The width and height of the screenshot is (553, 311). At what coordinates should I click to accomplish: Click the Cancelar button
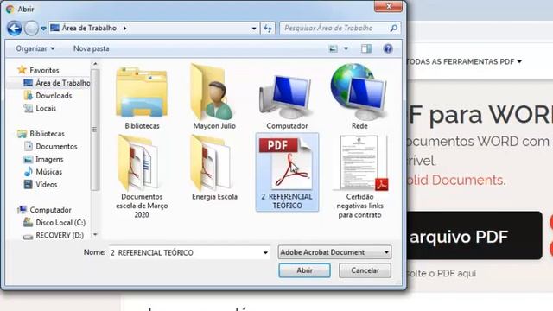click(x=365, y=270)
